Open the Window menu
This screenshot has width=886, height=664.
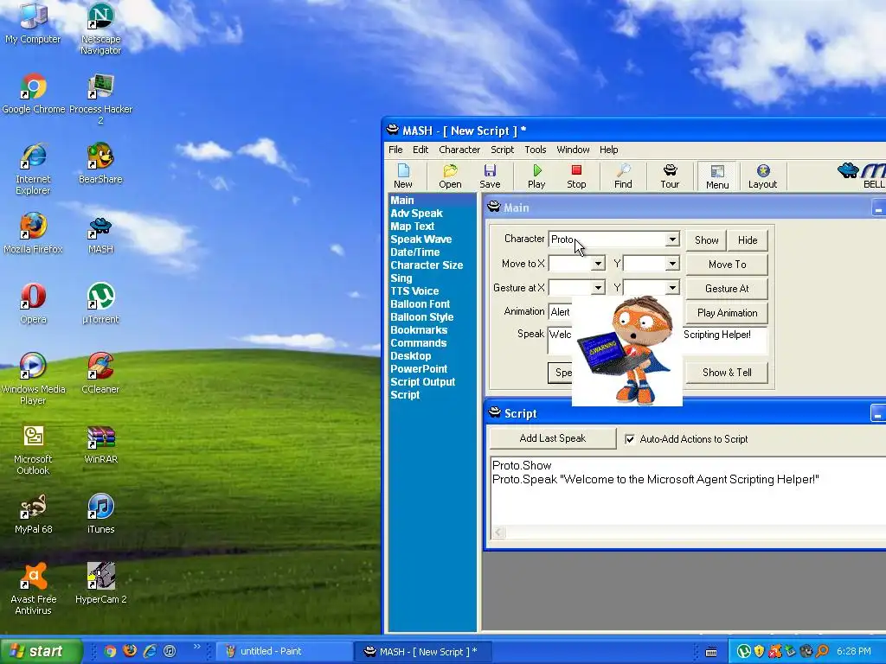coord(573,150)
